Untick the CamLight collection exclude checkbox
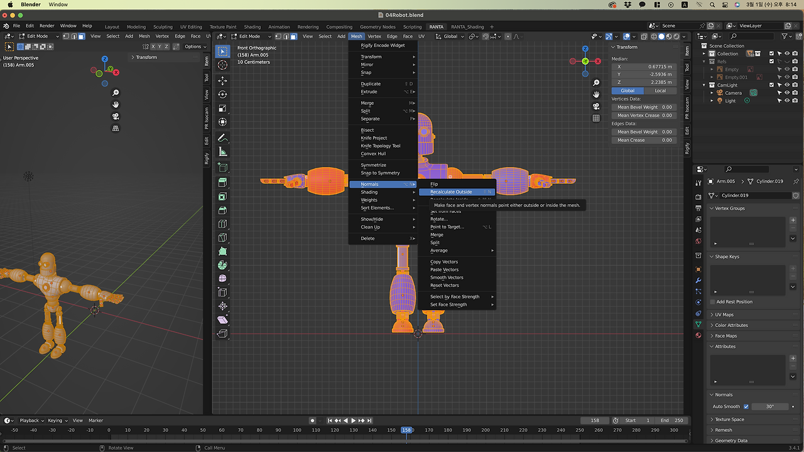Viewport: 804px width, 452px height. (771, 85)
